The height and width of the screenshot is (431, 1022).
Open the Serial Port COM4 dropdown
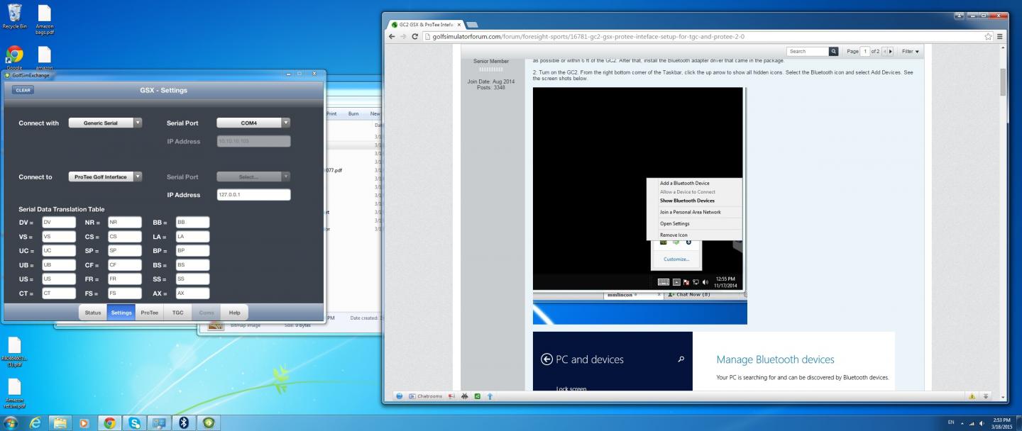pyautogui.click(x=253, y=123)
